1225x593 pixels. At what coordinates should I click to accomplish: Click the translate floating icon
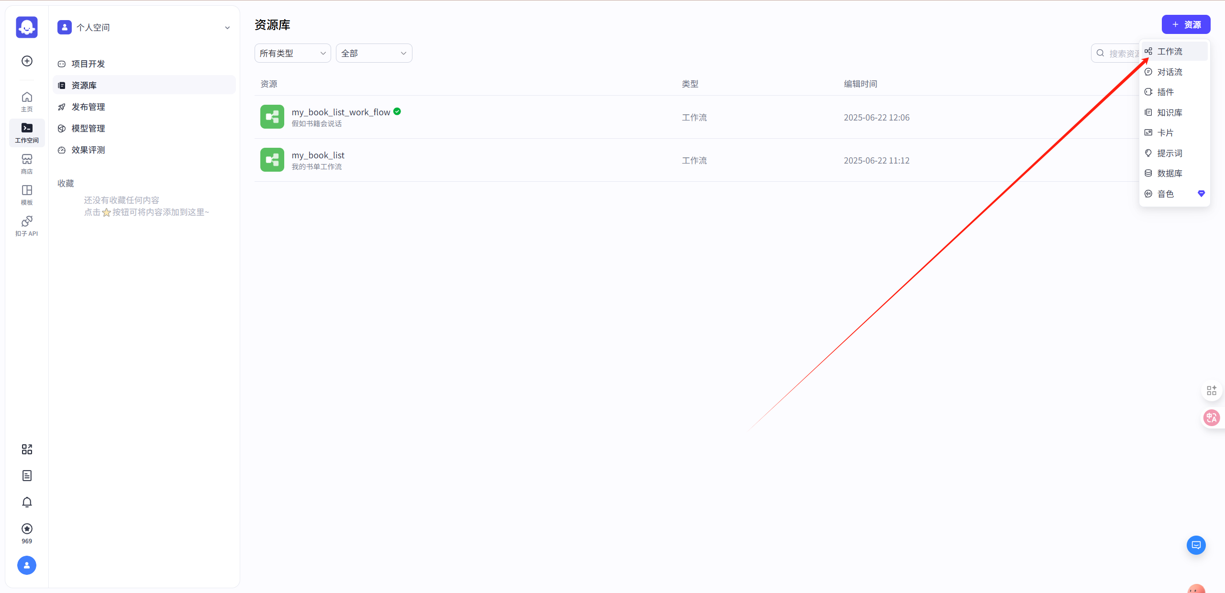coord(1211,417)
